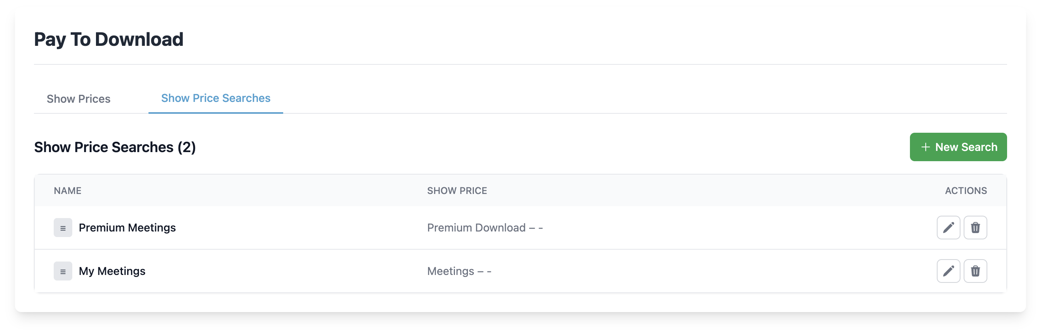Switch to the Show Prices tab
The width and height of the screenshot is (1045, 335).
pyautogui.click(x=79, y=98)
